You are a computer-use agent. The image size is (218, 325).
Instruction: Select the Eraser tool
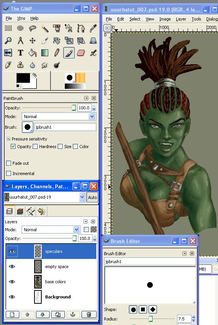(81, 53)
